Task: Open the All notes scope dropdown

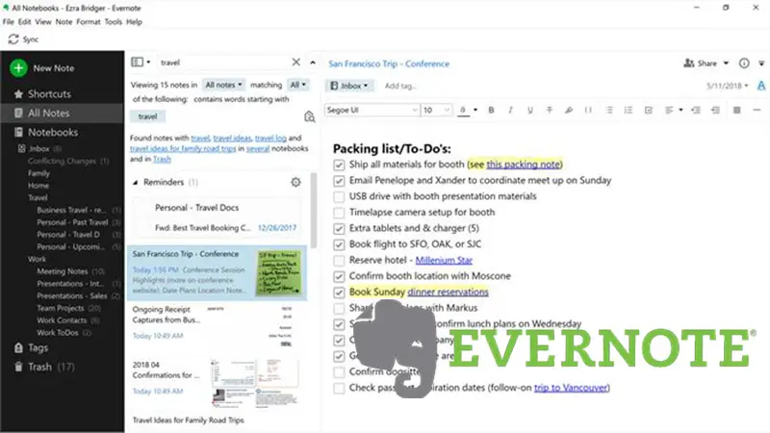Action: (223, 85)
